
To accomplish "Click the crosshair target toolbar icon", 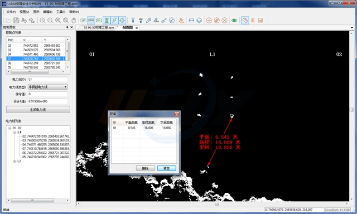I will pyautogui.click(x=122, y=21).
